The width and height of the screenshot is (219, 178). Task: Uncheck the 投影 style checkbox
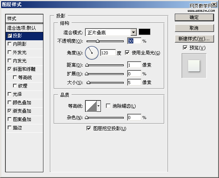[x=10, y=36]
